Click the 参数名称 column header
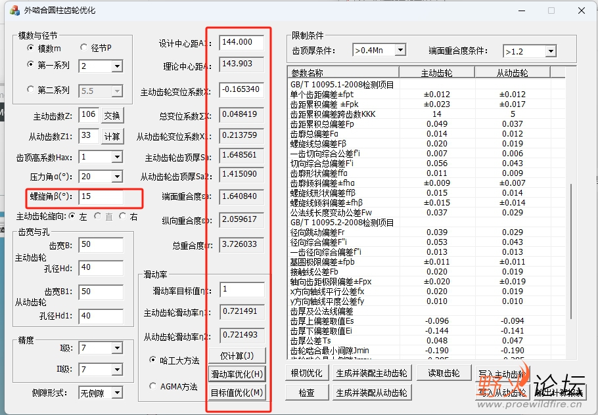The width and height of the screenshot is (598, 415). pos(343,72)
